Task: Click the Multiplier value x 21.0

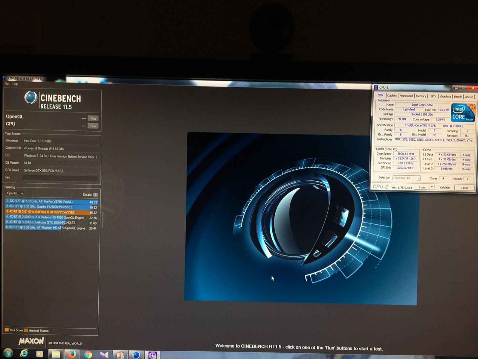Action: click(x=406, y=159)
